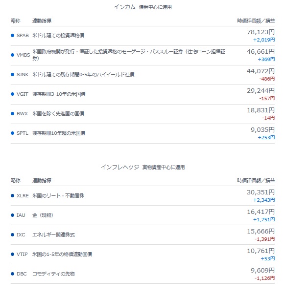Select the 金(現物) description for IAU
This screenshot has height=296, width=284.
[43, 215]
